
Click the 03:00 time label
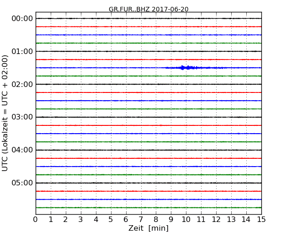pos(22,117)
